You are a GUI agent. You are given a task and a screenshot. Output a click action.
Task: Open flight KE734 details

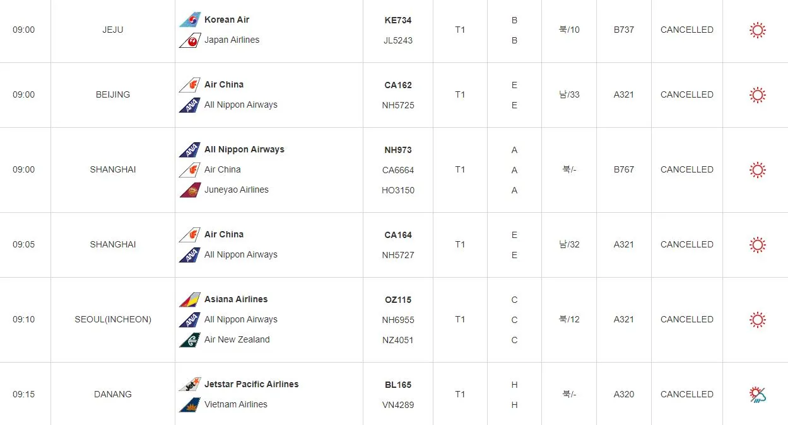397,21
